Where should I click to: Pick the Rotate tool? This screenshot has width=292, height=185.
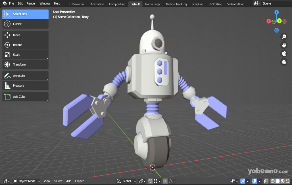pos(25,45)
